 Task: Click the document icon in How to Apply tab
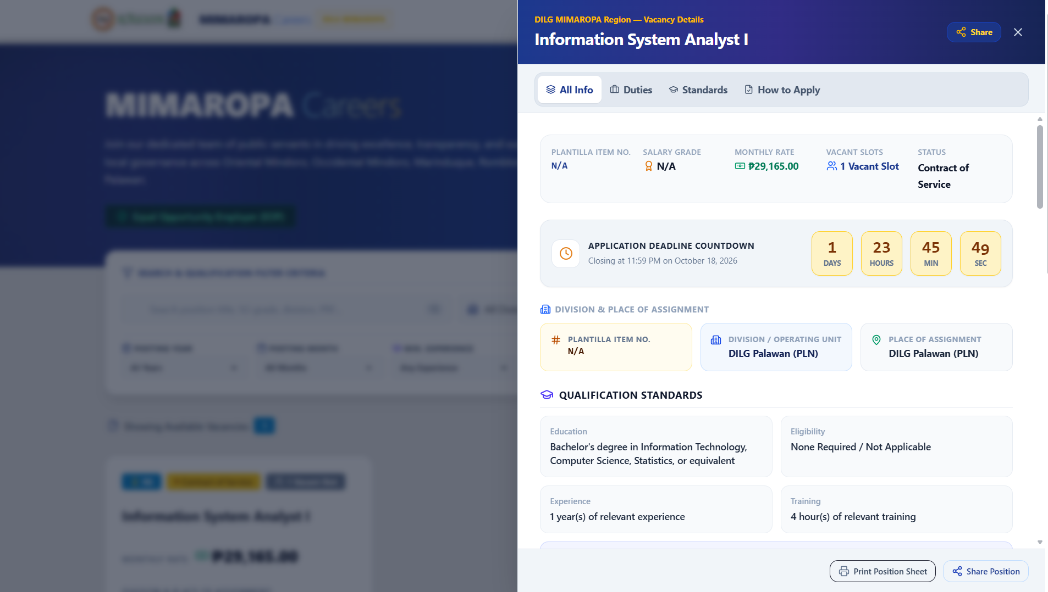[749, 90]
